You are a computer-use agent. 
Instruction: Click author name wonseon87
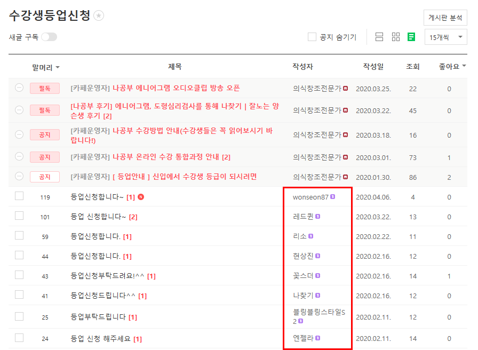310,197
